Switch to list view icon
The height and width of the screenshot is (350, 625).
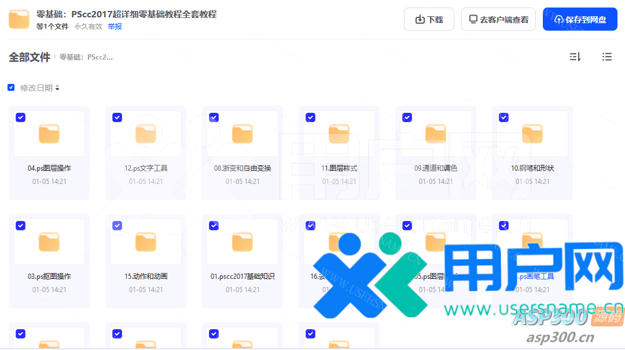pos(606,57)
